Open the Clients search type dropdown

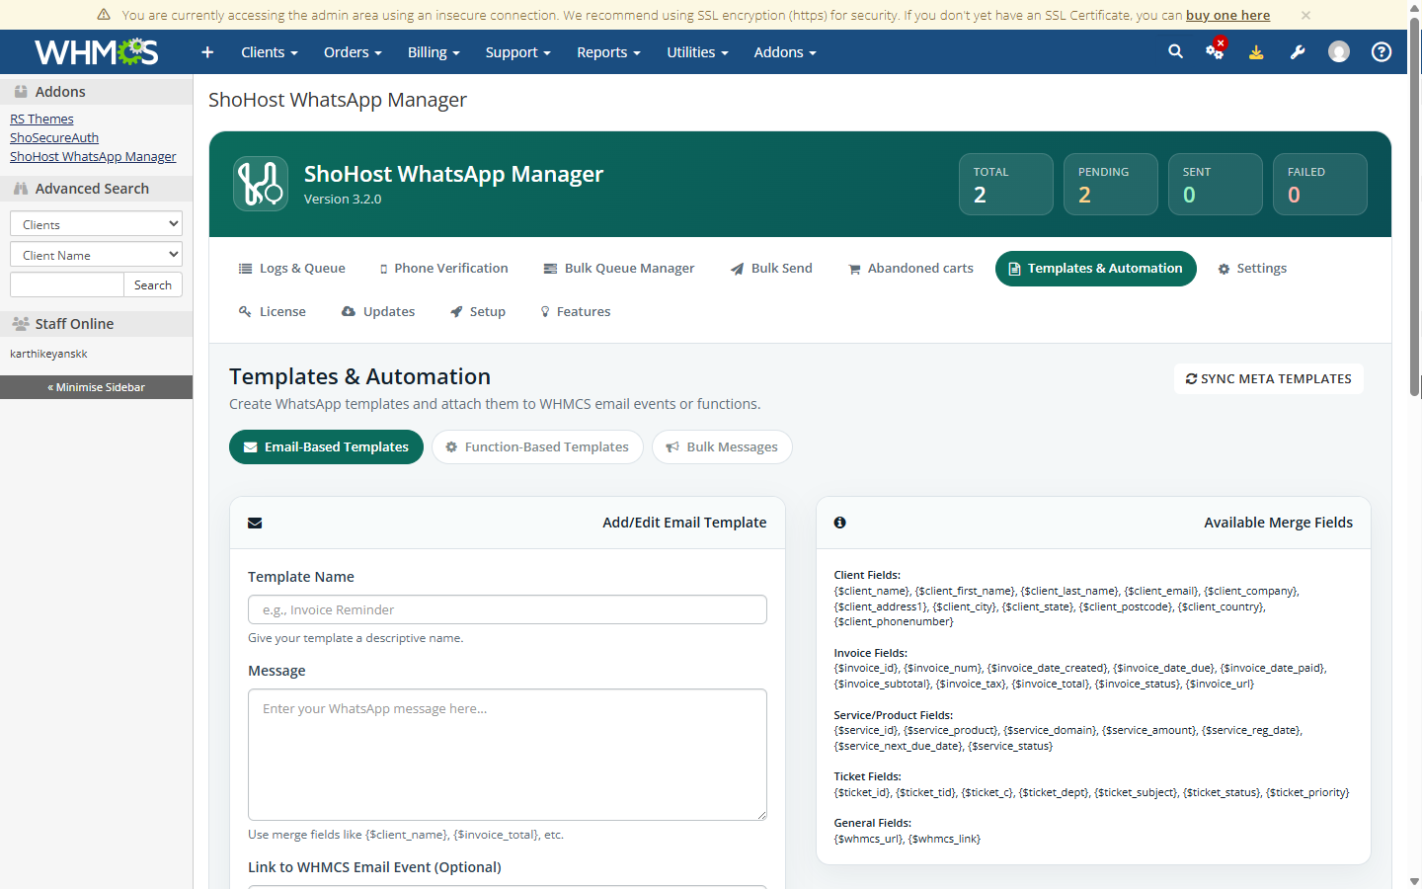point(96,224)
